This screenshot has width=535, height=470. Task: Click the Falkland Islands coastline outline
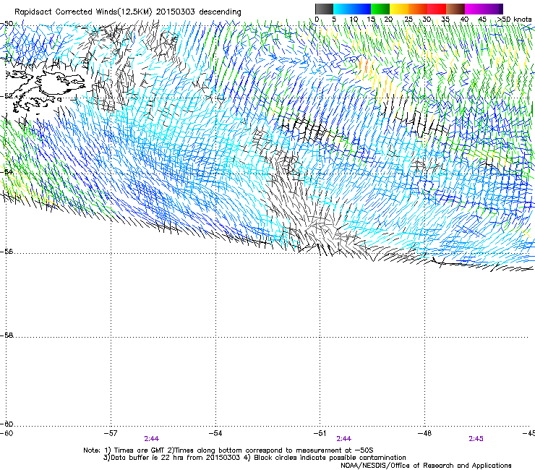click(x=48, y=90)
